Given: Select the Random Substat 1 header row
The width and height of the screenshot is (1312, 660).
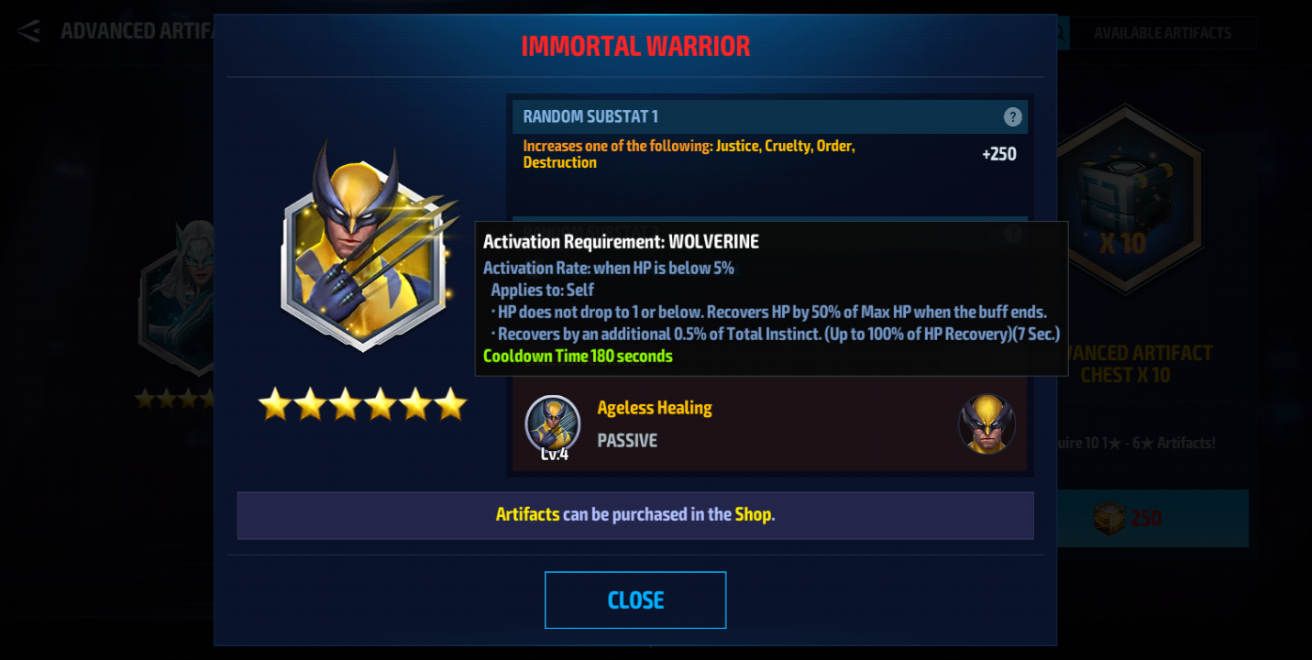Looking at the screenshot, I should [x=769, y=116].
